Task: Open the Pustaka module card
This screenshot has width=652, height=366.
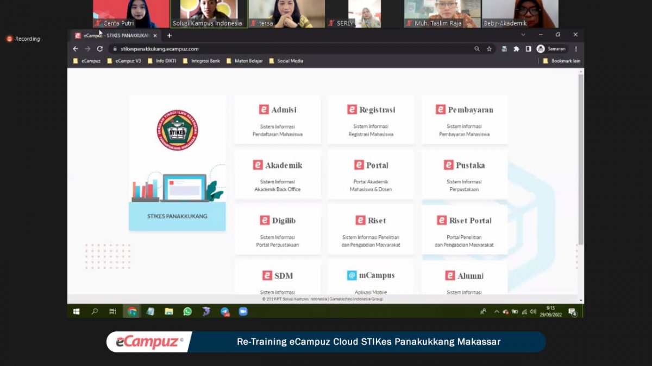Action: pos(464,175)
